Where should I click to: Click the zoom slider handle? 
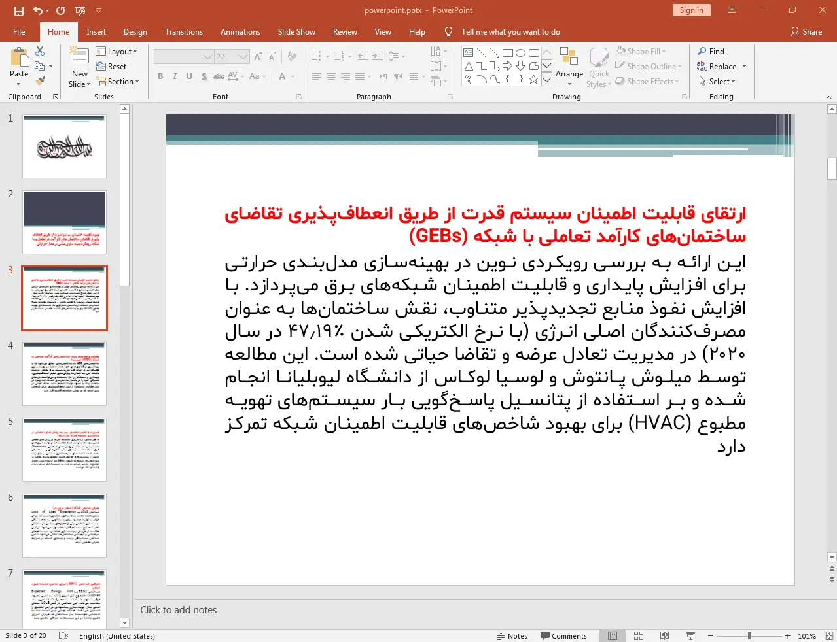click(749, 635)
